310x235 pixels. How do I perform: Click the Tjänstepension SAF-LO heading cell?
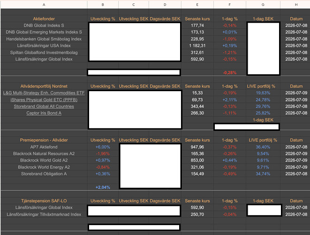tap(44, 201)
